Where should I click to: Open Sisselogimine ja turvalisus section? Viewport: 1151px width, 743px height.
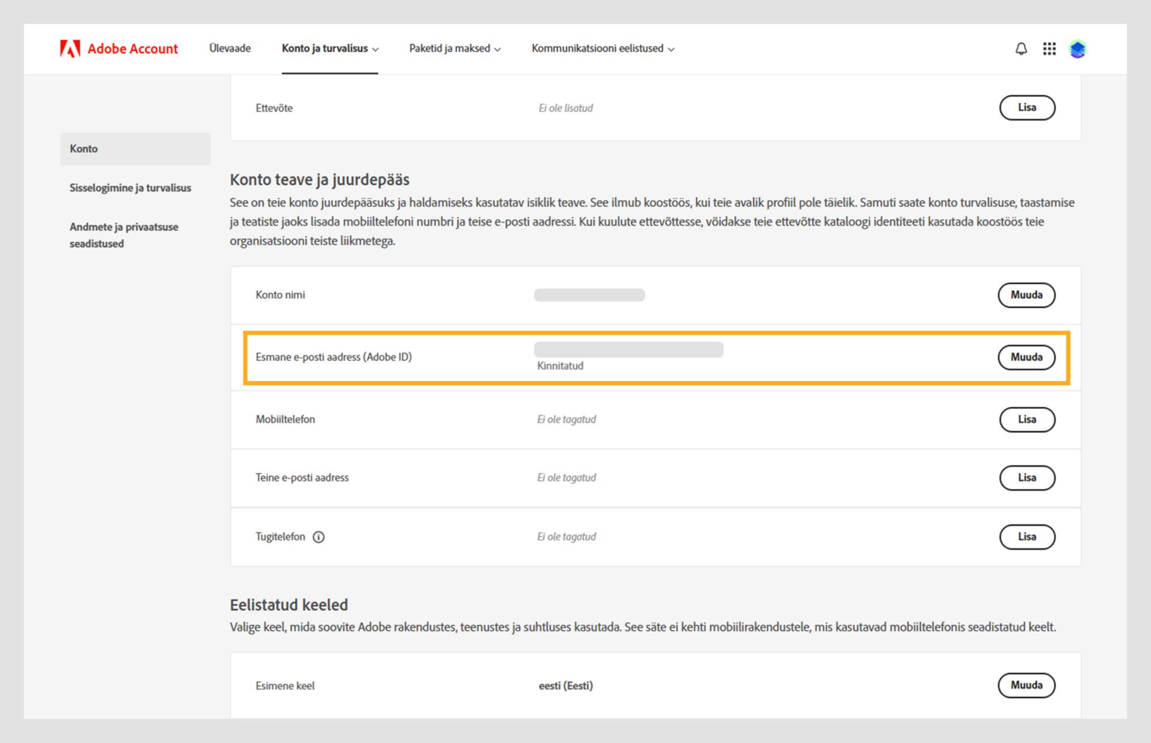(130, 188)
